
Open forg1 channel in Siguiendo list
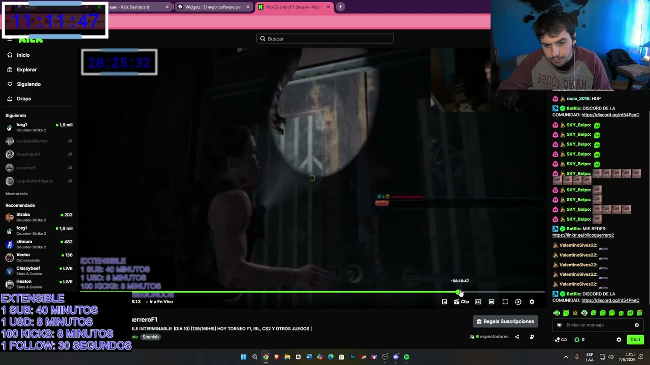[39, 127]
